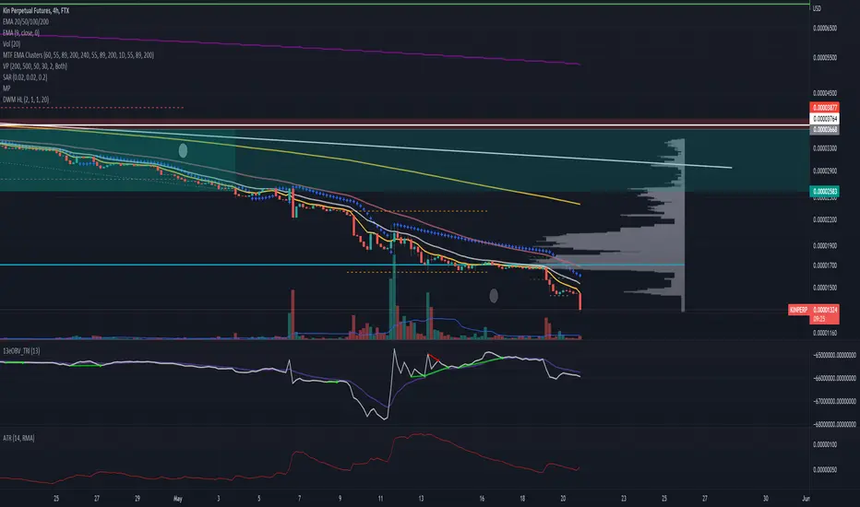Select the ATR (14, RMA) pane legend
Screen dimensions: 860x507
pyautogui.click(x=18, y=438)
